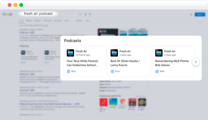Click the red close window button
This screenshot has width=208, height=120.
[10, 5]
